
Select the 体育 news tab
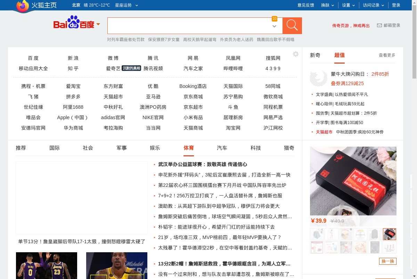pyautogui.click(x=189, y=148)
